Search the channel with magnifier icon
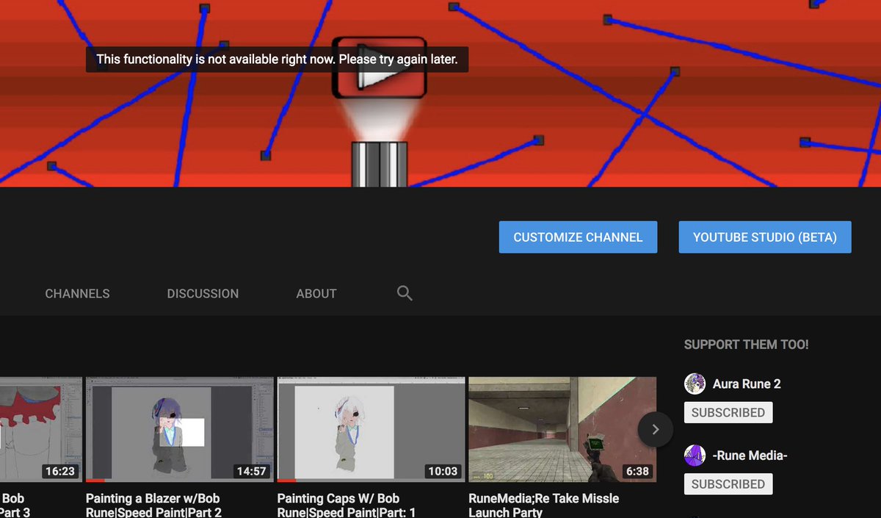 [405, 293]
